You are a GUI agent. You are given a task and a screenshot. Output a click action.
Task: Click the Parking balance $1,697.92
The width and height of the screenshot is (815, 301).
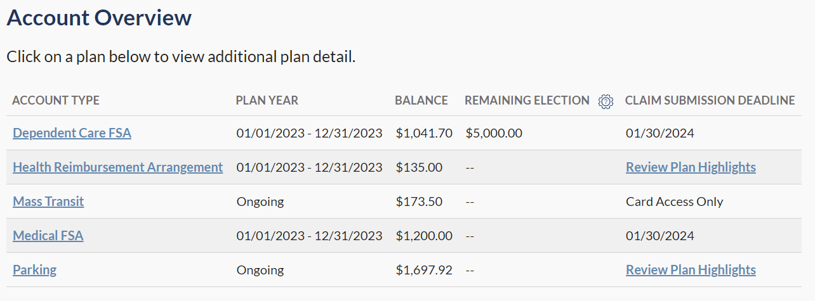[423, 270]
